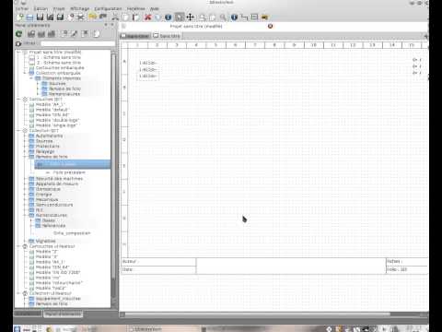Click the Open project toolbar icon
Image resolution: width=442 pixels, height=332 pixels.
29,18
